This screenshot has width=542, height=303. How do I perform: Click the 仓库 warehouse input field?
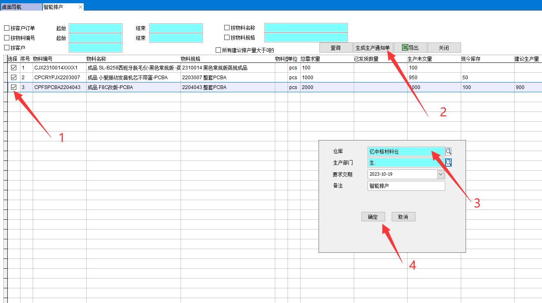click(406, 151)
